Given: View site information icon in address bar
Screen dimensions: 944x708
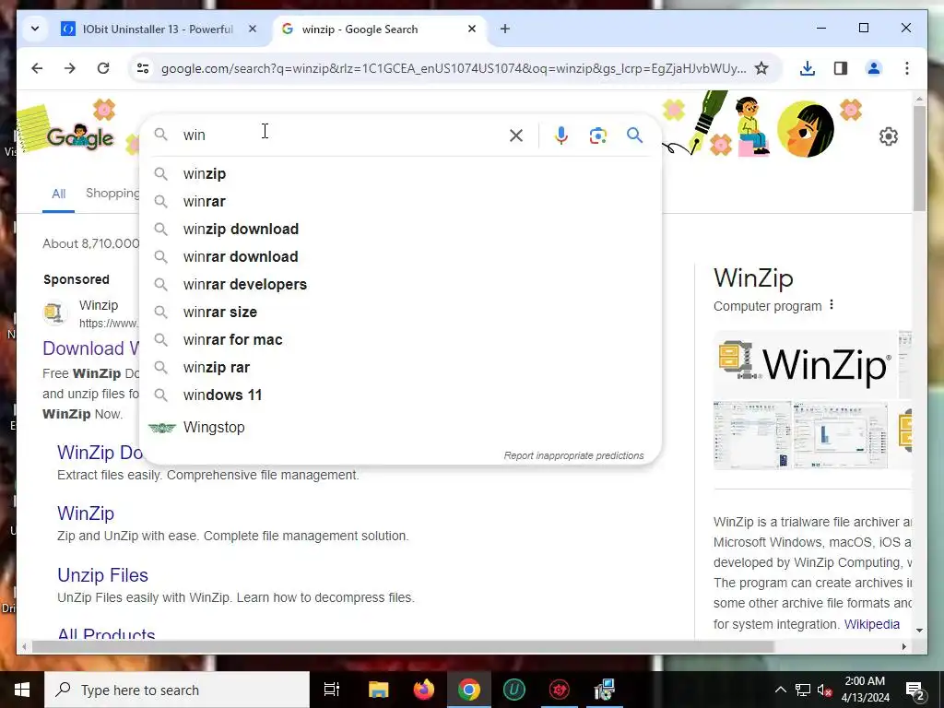Looking at the screenshot, I should tap(143, 68).
